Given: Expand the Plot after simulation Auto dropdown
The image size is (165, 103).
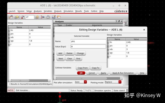Looking at the screenshot, I should click(85, 82).
